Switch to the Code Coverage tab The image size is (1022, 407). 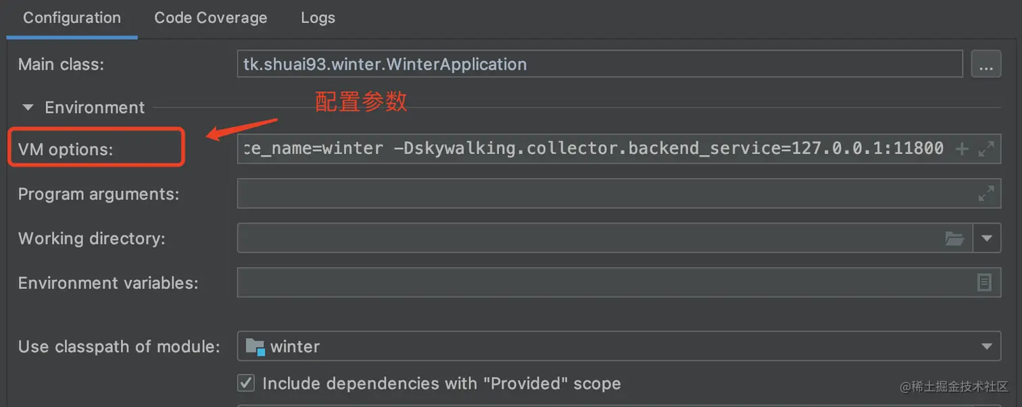pyautogui.click(x=210, y=18)
